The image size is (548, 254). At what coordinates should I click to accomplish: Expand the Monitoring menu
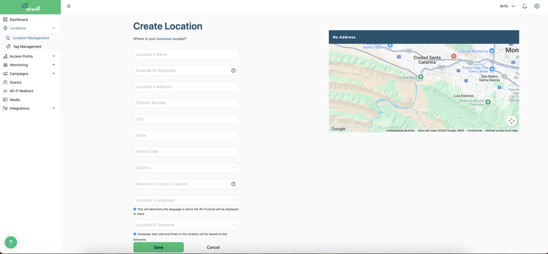pyautogui.click(x=30, y=65)
